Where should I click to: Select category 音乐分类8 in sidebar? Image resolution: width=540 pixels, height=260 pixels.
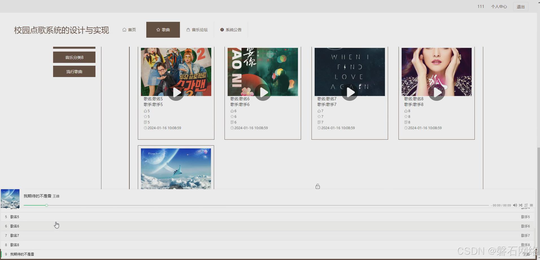click(74, 57)
